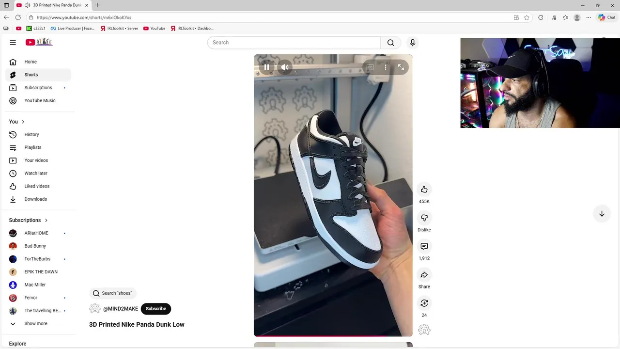Select Shorts in the sidebar
Viewport: 620px width, 349px height.
tap(38, 75)
